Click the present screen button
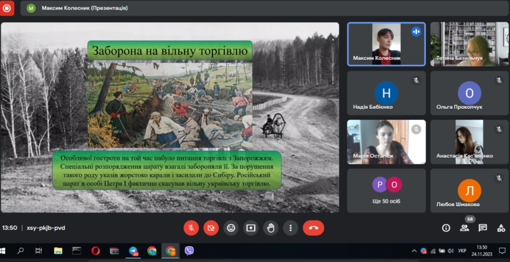Image resolution: width=510 pixels, height=262 pixels. point(251,228)
